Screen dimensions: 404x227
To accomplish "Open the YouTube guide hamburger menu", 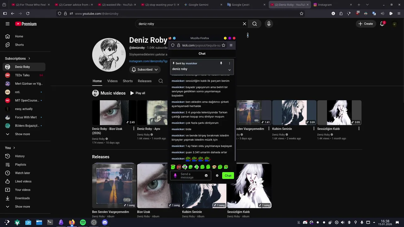I will click(8, 24).
